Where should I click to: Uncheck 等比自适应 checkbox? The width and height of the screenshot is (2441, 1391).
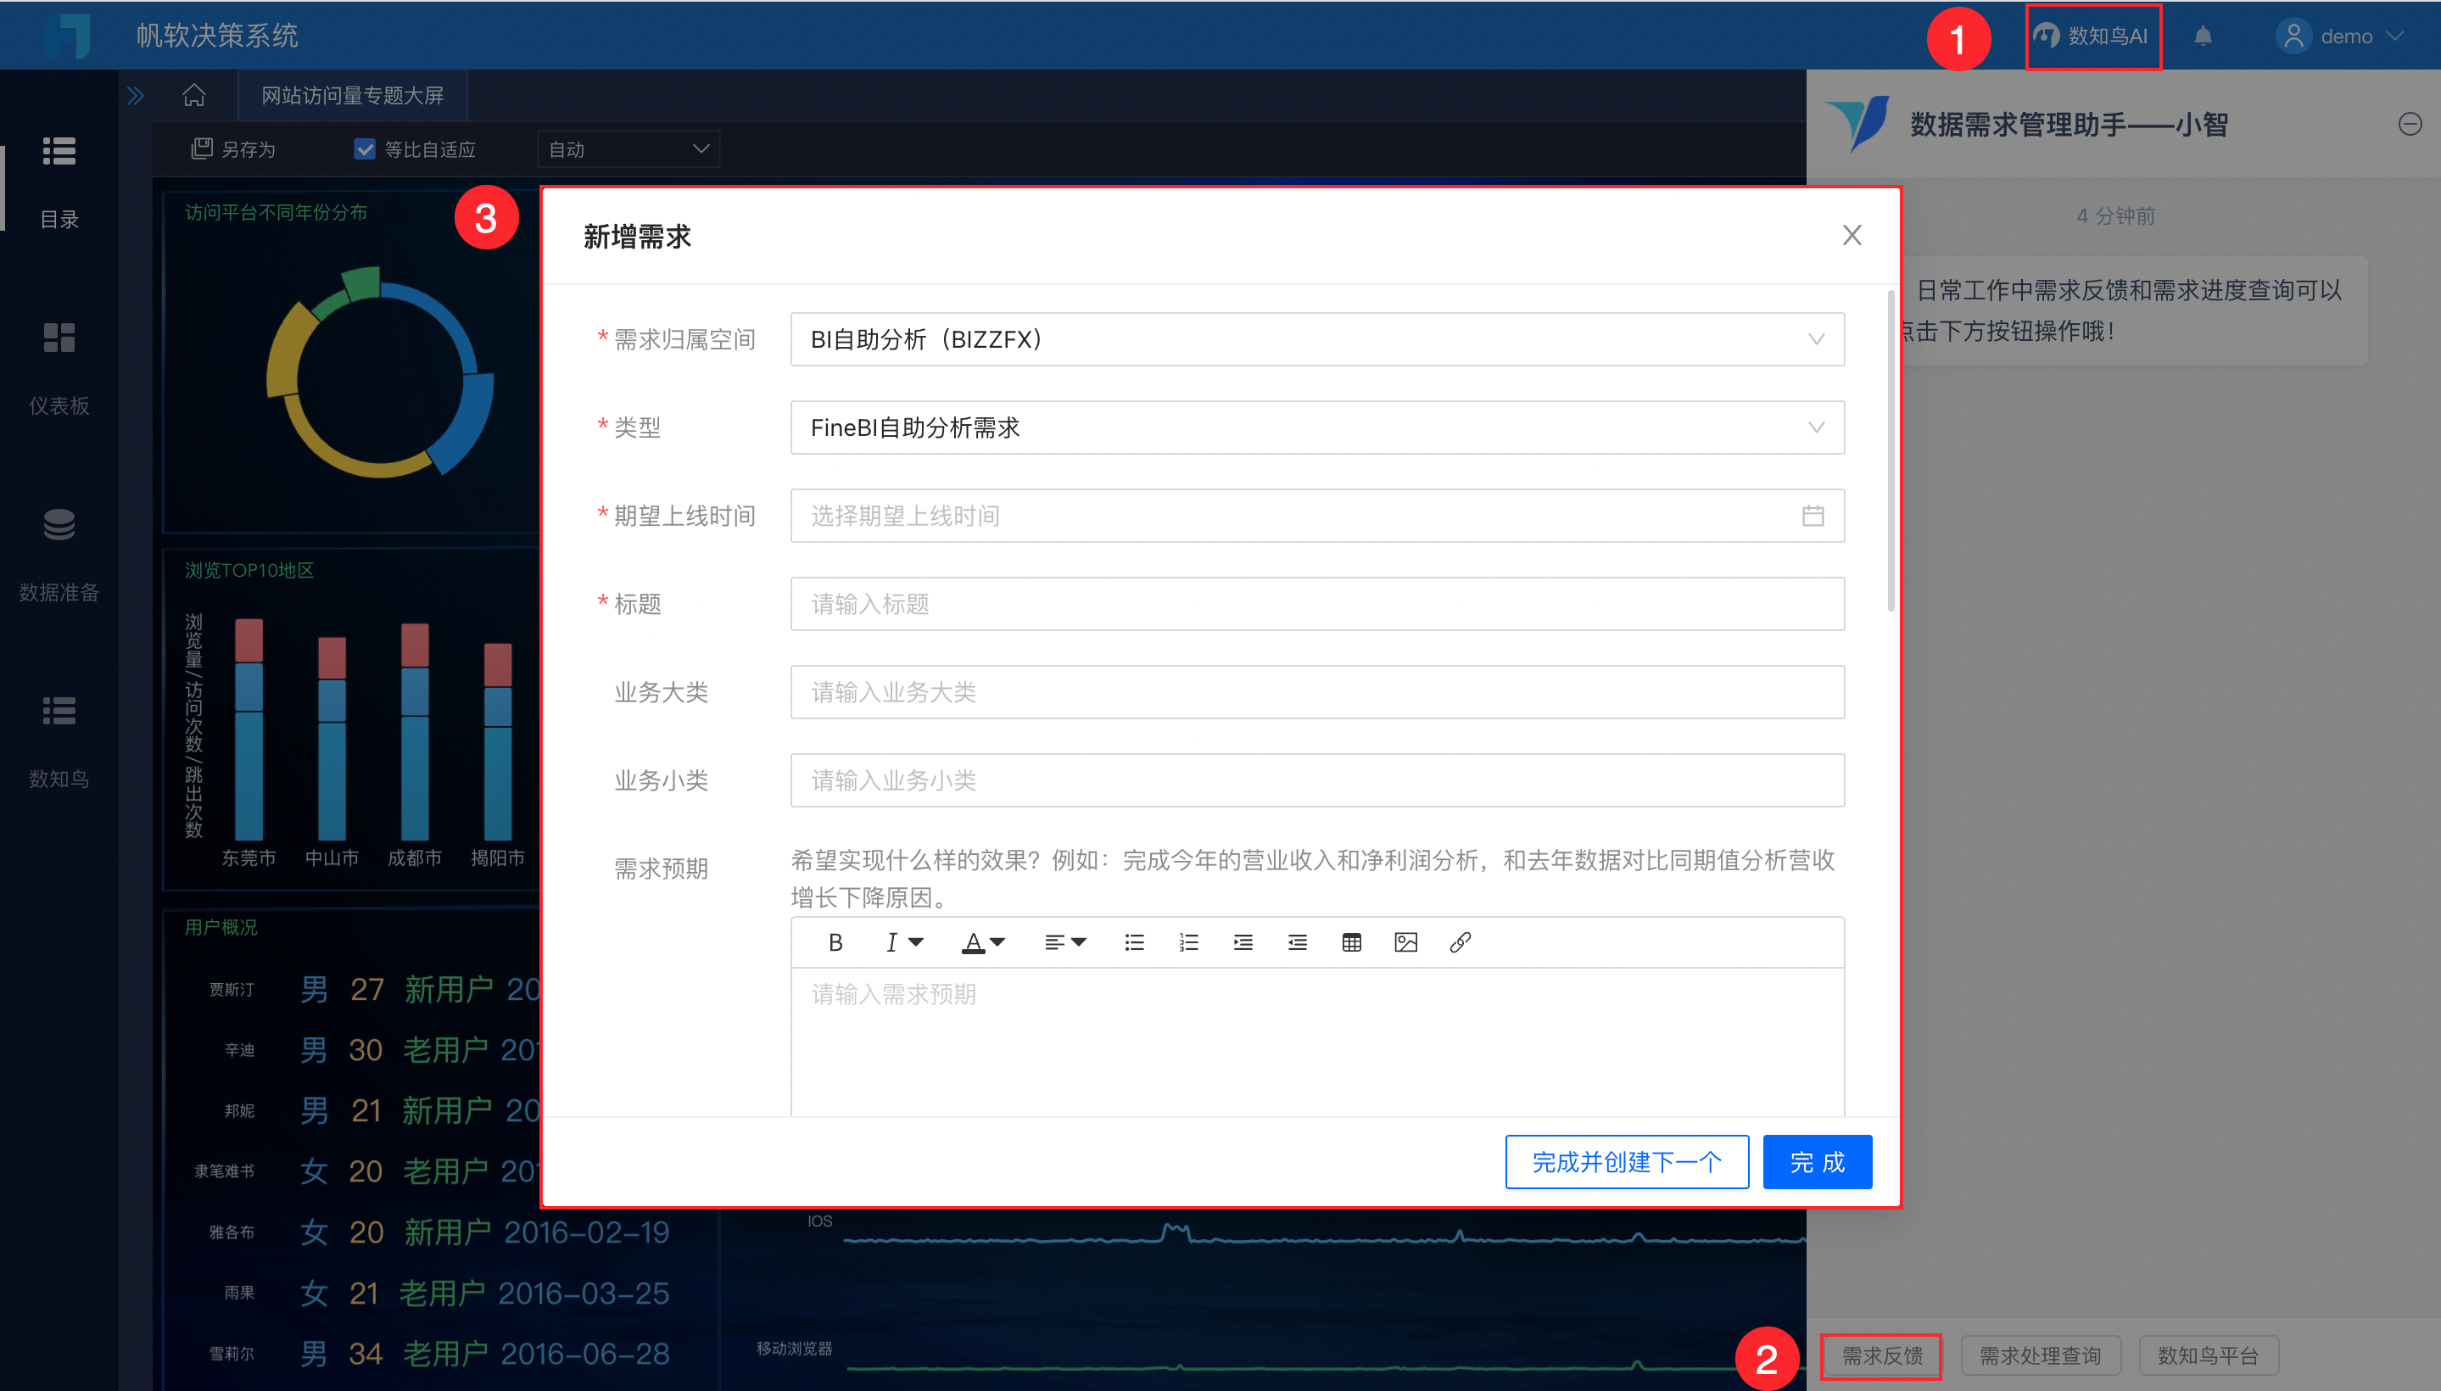click(x=364, y=149)
